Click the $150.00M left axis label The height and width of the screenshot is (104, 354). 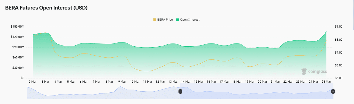click(x=17, y=27)
